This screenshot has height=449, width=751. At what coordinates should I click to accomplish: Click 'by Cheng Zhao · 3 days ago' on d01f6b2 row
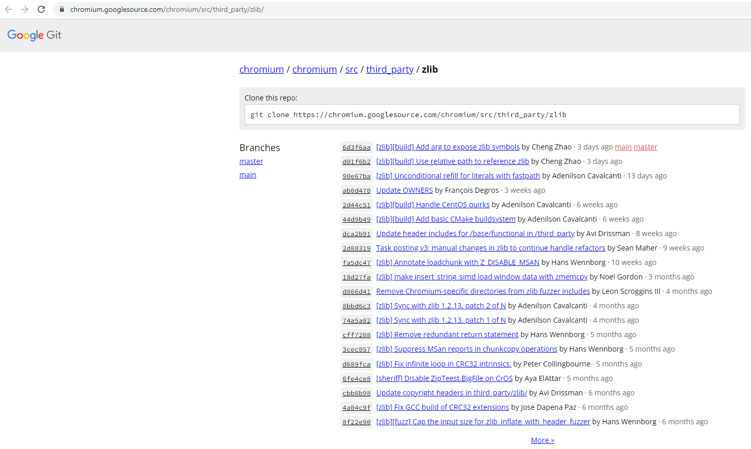(577, 161)
